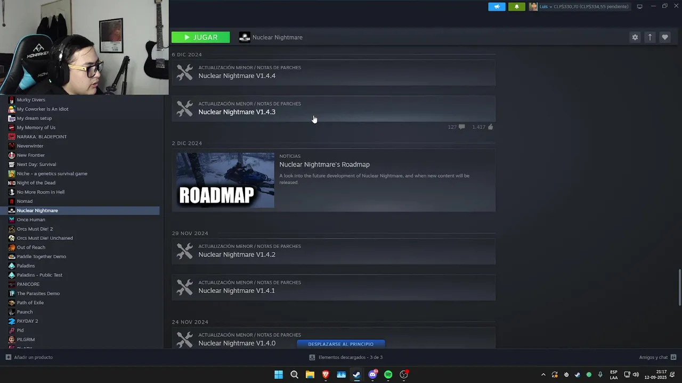
Task: Add game to favorites with heart icon
Action: (664, 37)
